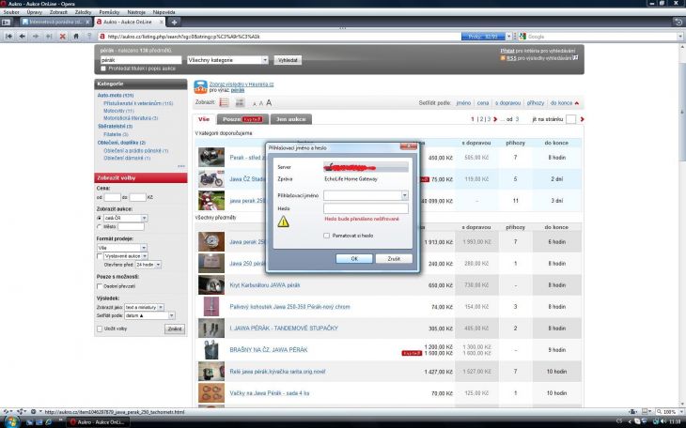Image resolution: width=686 pixels, height=428 pixels.
Task: Open Nástroje menu
Action: [136, 12]
